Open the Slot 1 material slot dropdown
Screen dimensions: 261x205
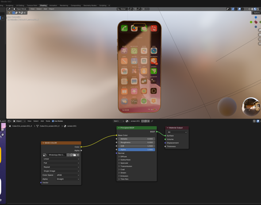click(x=119, y=121)
